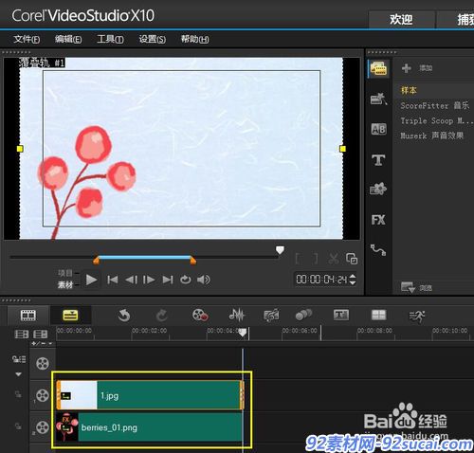Expand the ripple editing options arrow
This screenshot has width=474, height=453.
[x=19, y=374]
